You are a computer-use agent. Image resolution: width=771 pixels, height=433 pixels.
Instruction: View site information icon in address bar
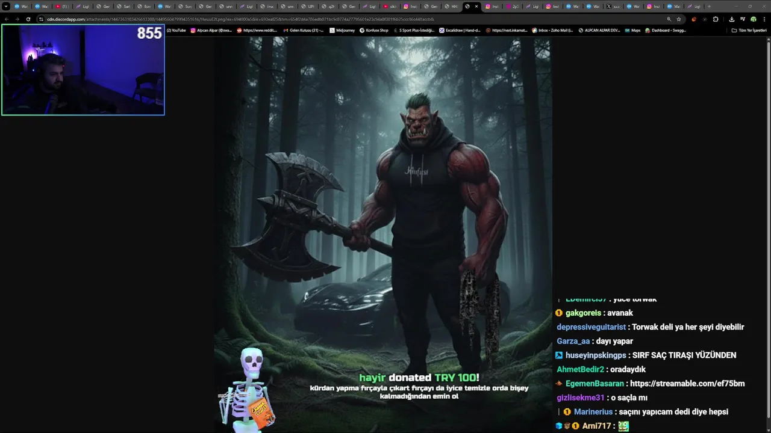(x=41, y=19)
